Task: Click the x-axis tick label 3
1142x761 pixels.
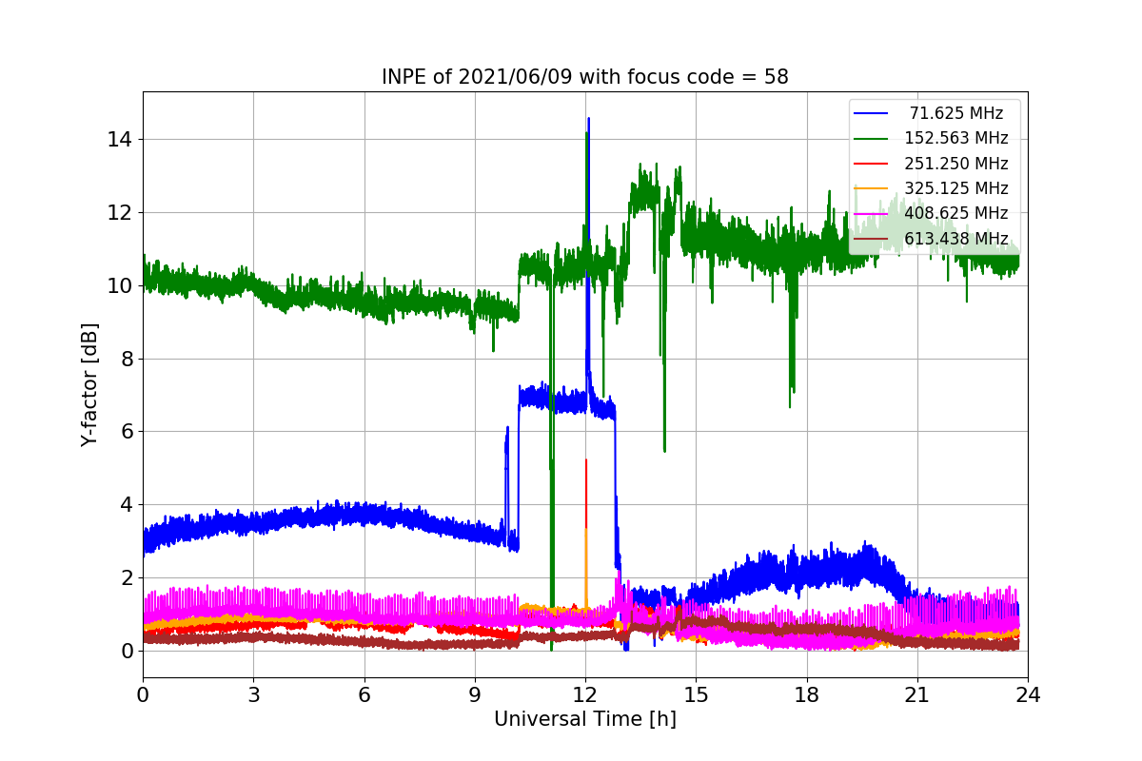Action: pos(253,695)
